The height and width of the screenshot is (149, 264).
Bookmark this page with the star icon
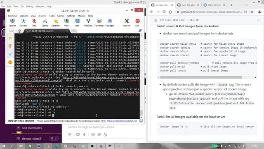[x=252, y=12]
